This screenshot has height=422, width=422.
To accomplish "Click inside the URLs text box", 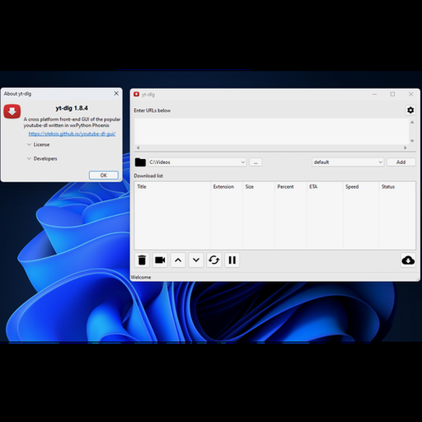I will click(272, 132).
